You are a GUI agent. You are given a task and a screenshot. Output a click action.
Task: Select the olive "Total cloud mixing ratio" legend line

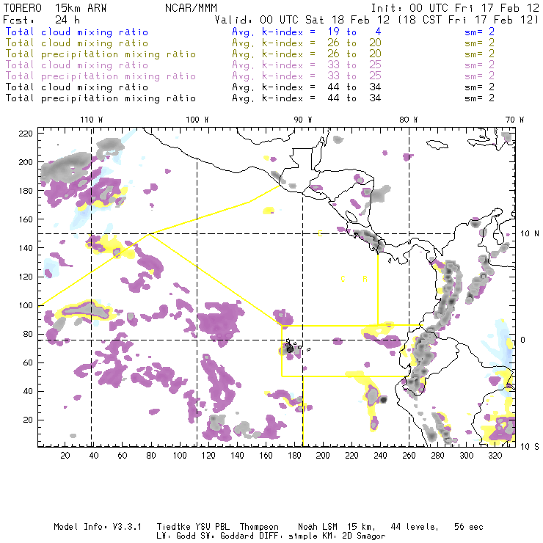tap(77, 43)
